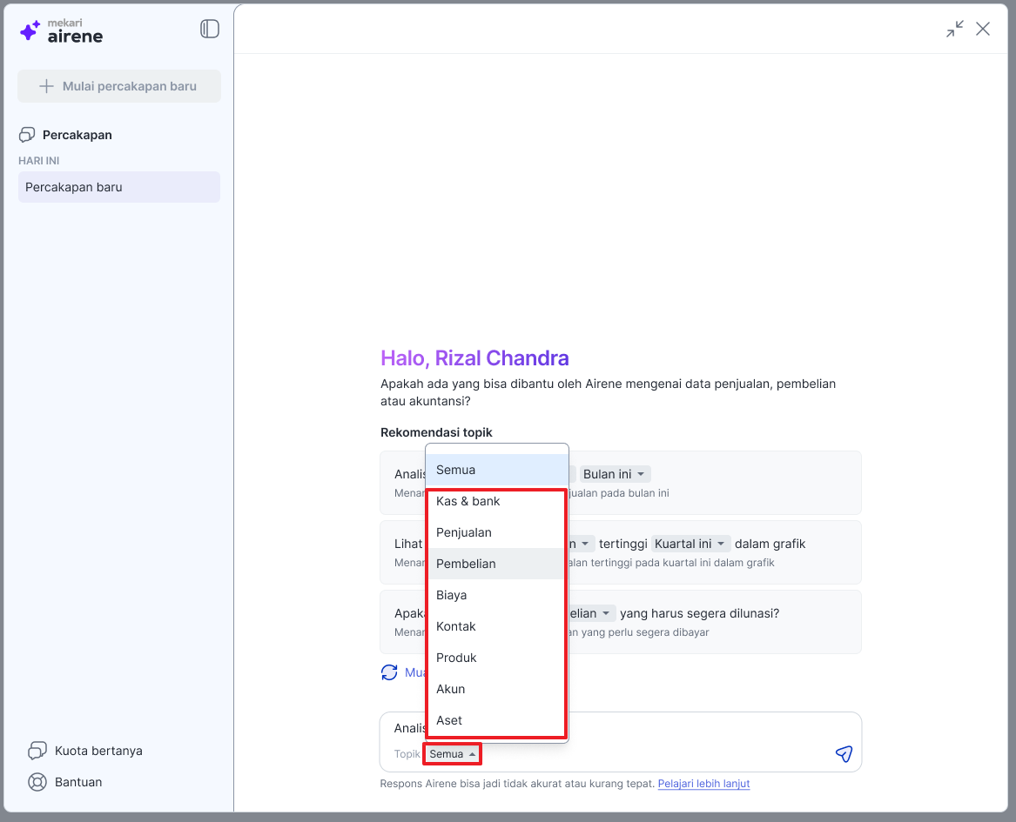Collapse the Semua topic dropdown near Topik
This screenshot has height=822, width=1016.
452,754
